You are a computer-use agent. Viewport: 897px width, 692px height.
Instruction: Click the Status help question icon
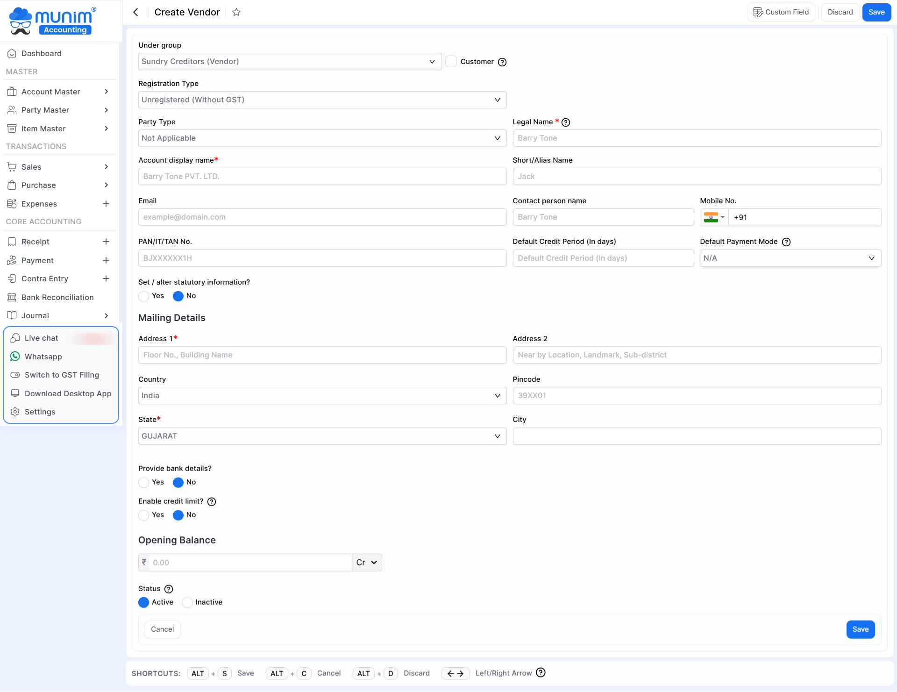pyautogui.click(x=169, y=589)
